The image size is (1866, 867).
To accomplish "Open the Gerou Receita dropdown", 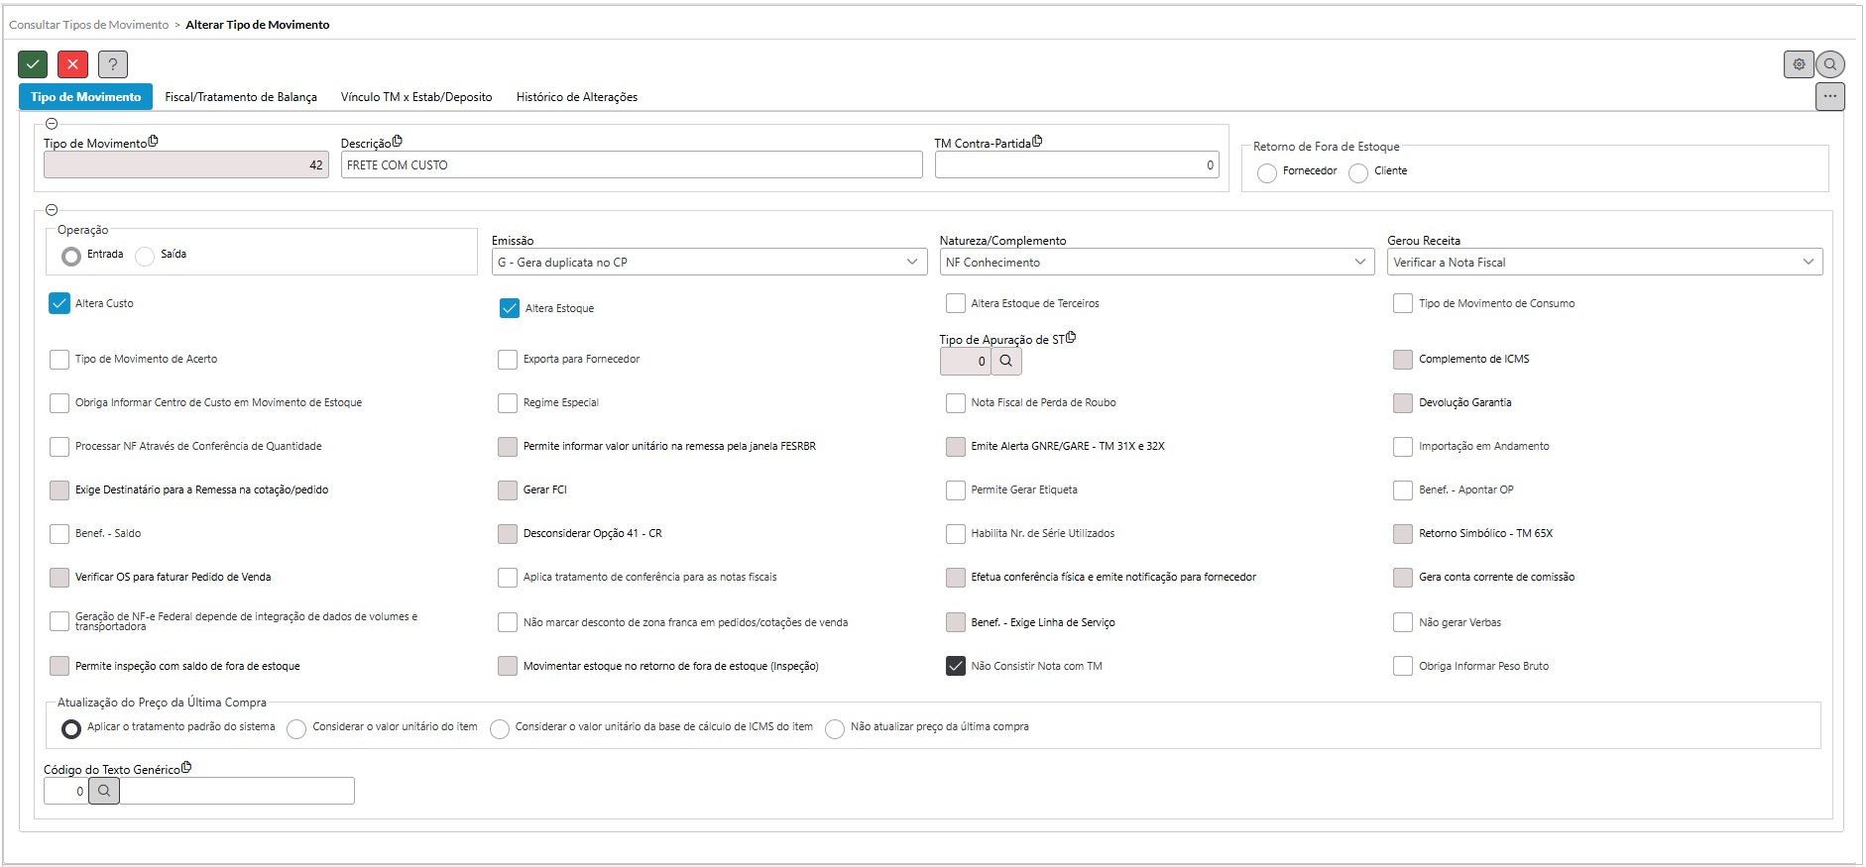I will (1603, 262).
